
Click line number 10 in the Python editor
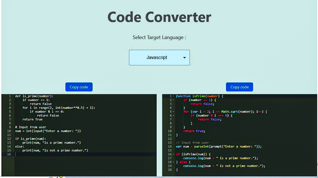pyautogui.click(x=9, y=131)
